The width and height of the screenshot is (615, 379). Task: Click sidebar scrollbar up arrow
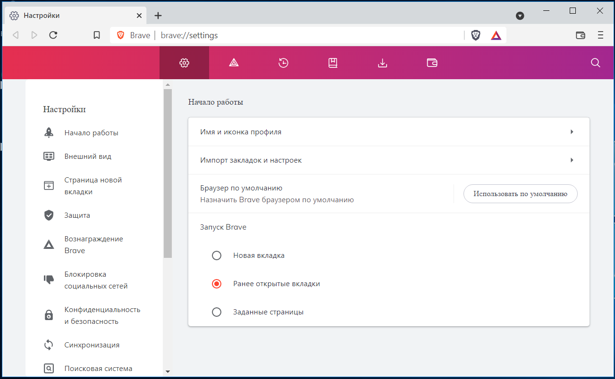(167, 85)
